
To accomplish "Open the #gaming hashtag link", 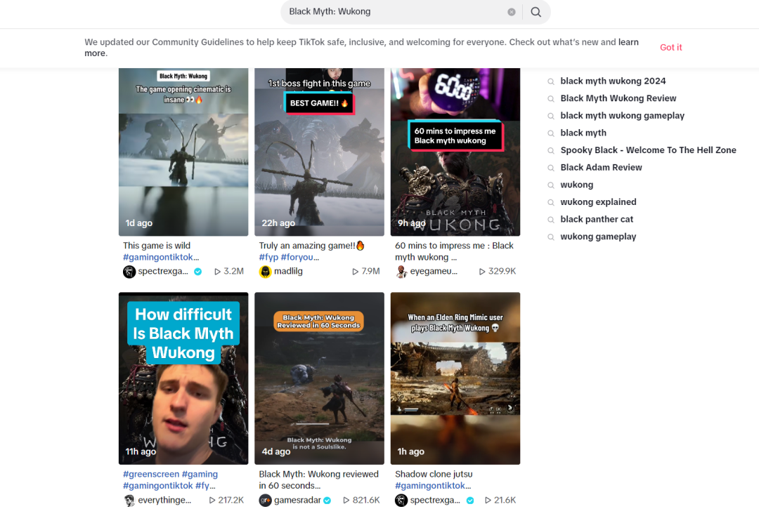I will 200,475.
